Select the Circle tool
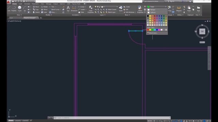 20,8
